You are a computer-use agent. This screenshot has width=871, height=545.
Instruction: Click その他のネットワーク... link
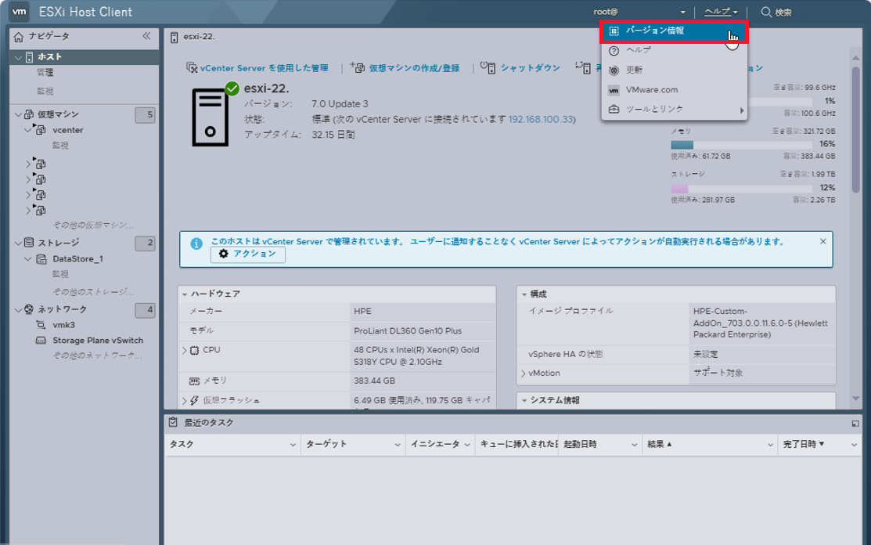pos(98,356)
